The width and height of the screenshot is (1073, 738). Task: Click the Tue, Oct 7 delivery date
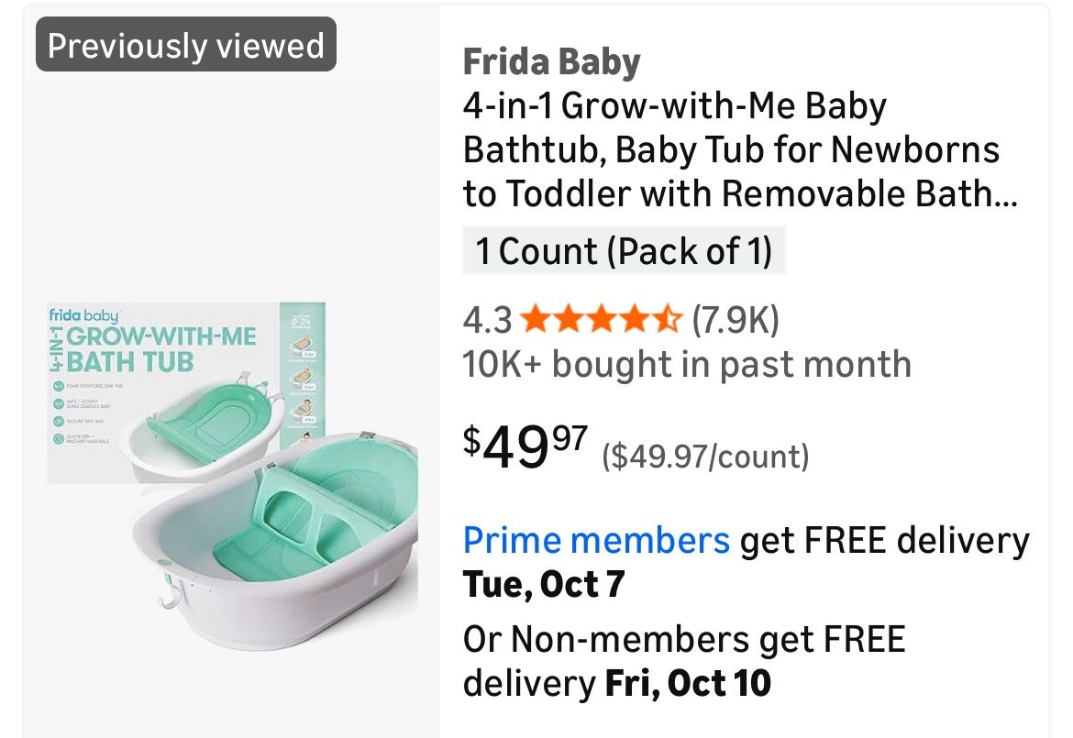(x=543, y=584)
